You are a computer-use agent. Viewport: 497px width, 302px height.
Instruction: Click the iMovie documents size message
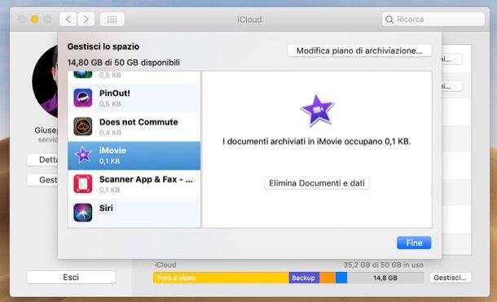click(x=317, y=141)
